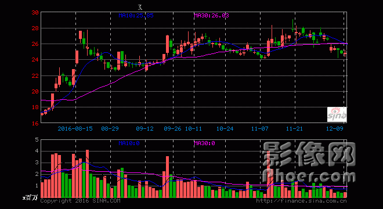The width and height of the screenshot is (383, 209).
Task: Click the tallest red volume bar near 08-15
Action: pos(87,174)
